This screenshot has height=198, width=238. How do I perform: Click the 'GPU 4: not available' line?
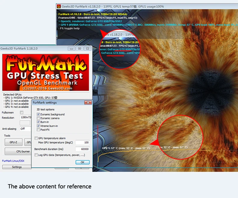(16, 107)
